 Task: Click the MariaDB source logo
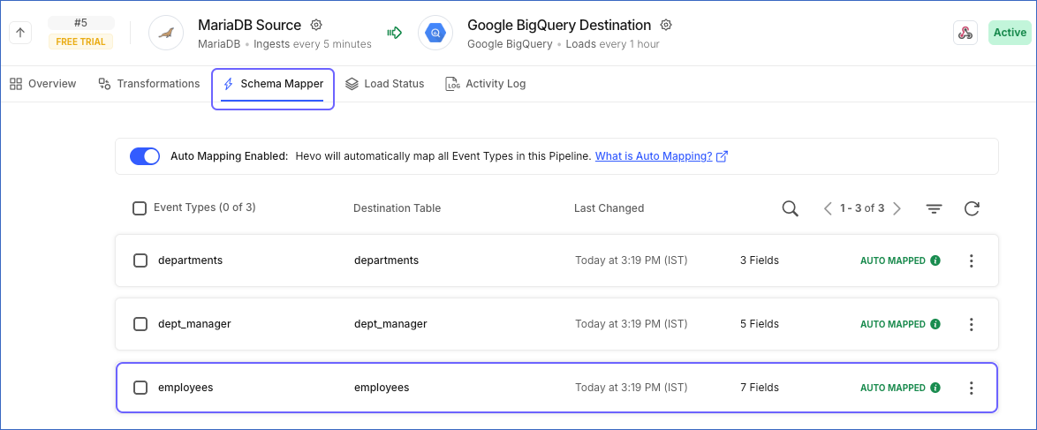pyautogui.click(x=166, y=33)
